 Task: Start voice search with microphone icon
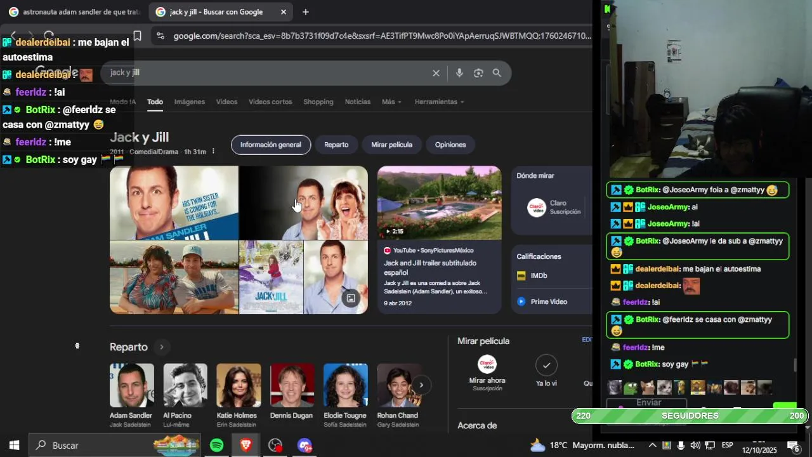(x=459, y=73)
